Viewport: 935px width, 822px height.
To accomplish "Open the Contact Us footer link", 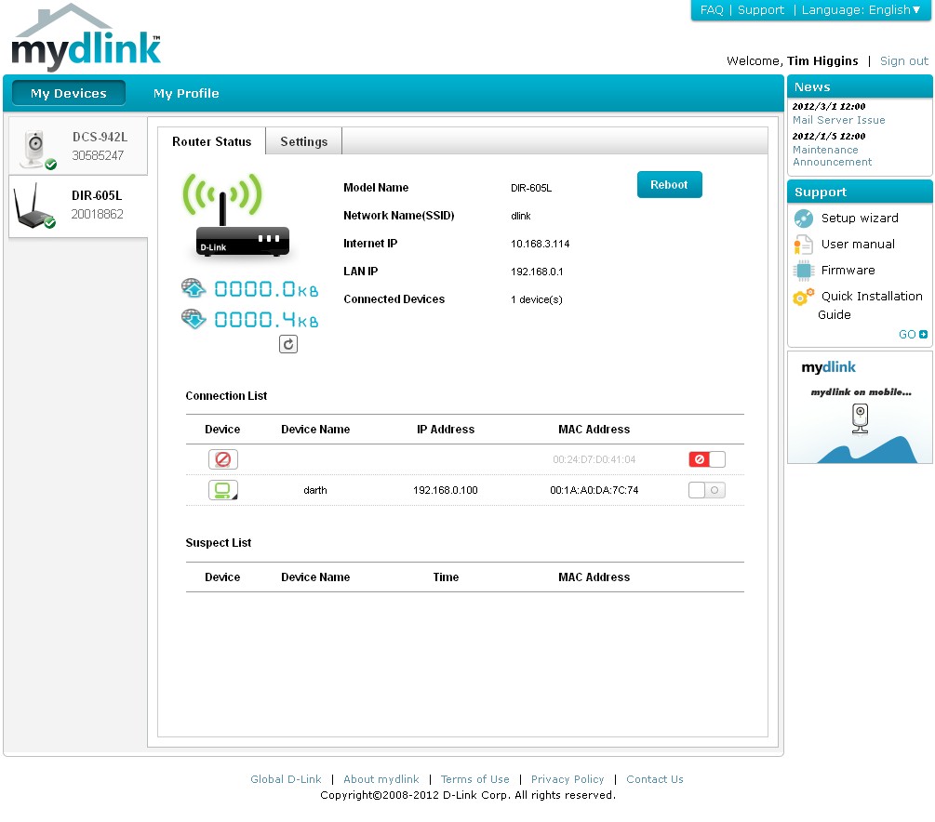I will [x=655, y=779].
